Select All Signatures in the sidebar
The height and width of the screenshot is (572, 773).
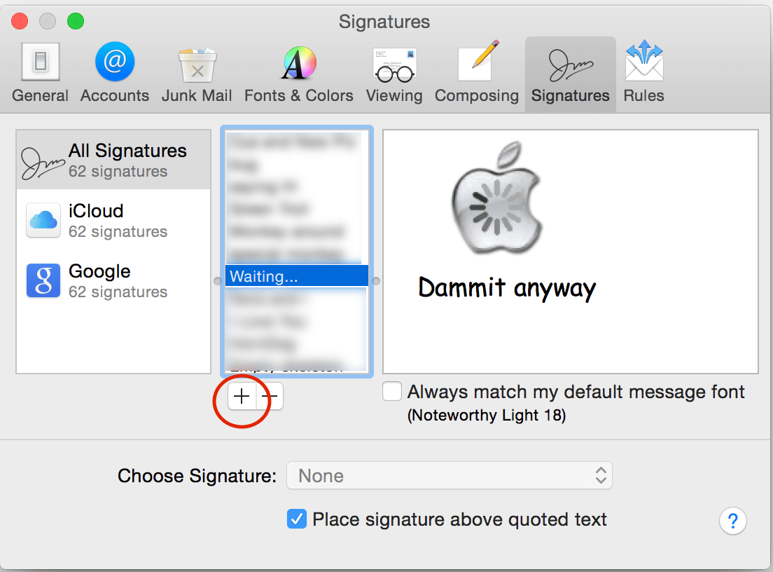coord(113,158)
